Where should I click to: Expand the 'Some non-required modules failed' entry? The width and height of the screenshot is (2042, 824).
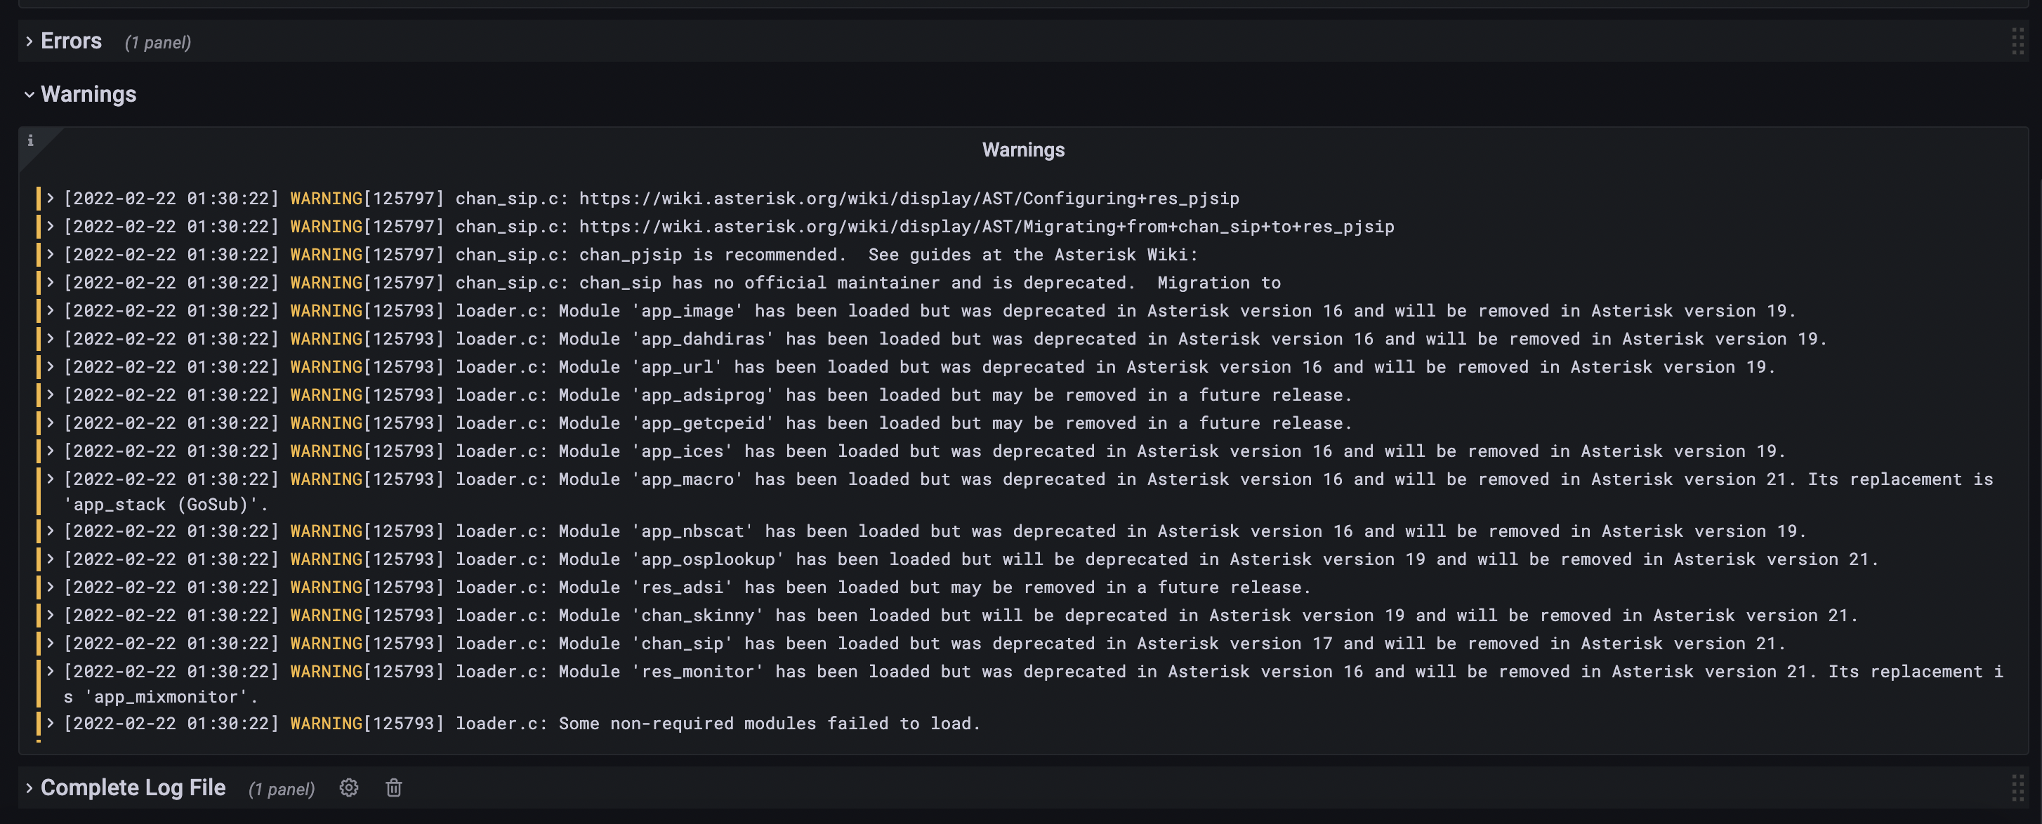click(x=50, y=723)
